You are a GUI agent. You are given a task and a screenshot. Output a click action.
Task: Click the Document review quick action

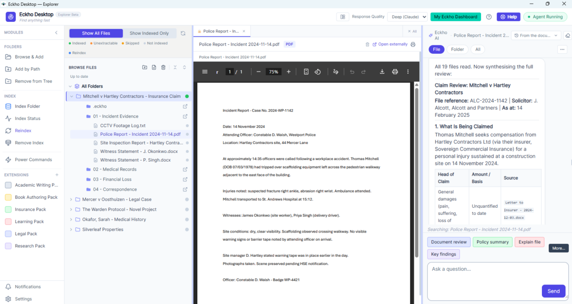pos(449,242)
